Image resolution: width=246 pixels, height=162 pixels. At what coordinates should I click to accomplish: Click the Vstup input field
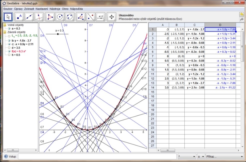coord(97,156)
